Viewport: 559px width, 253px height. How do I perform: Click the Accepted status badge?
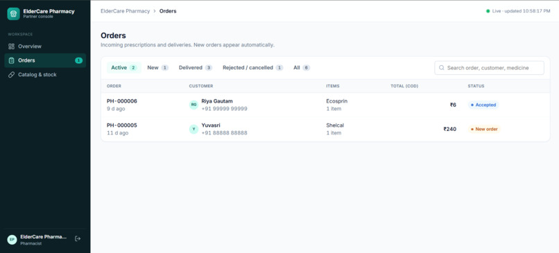(483, 105)
